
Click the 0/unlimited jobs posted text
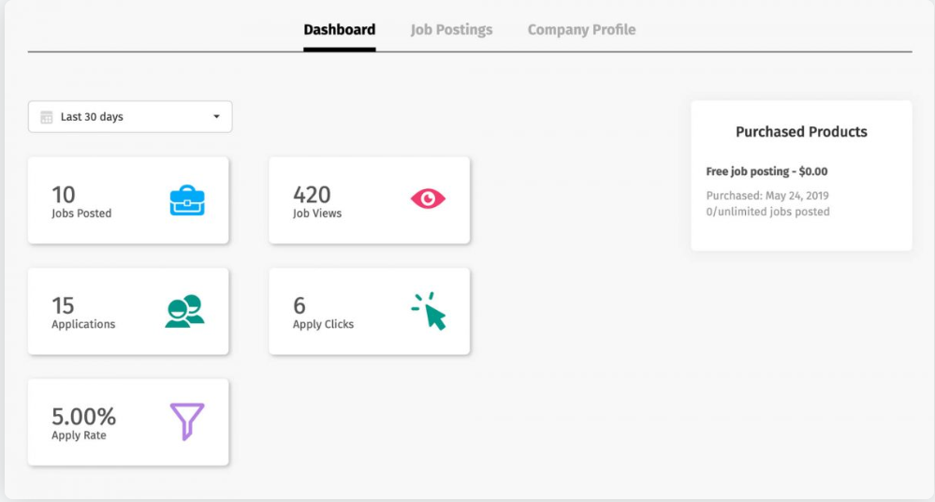click(x=767, y=212)
